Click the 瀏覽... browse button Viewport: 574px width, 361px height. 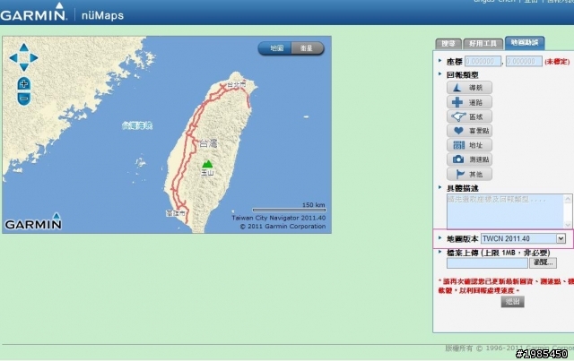pyautogui.click(x=543, y=262)
